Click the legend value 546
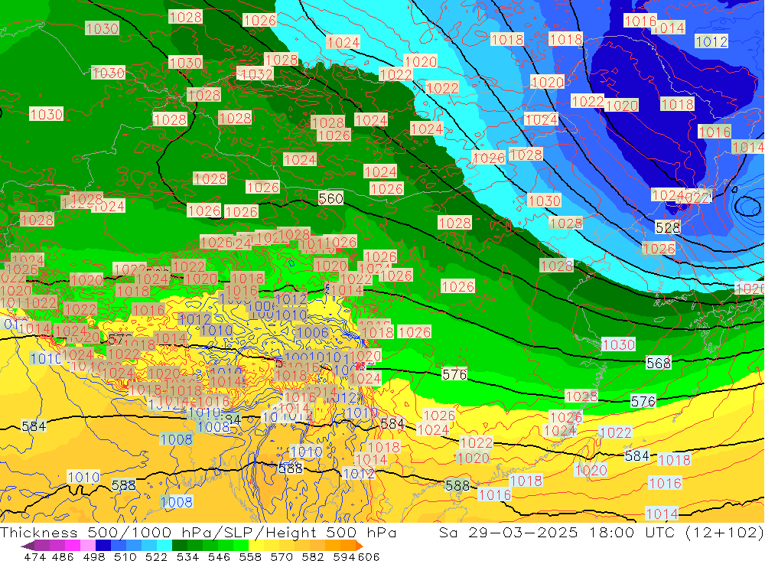 [219, 556]
